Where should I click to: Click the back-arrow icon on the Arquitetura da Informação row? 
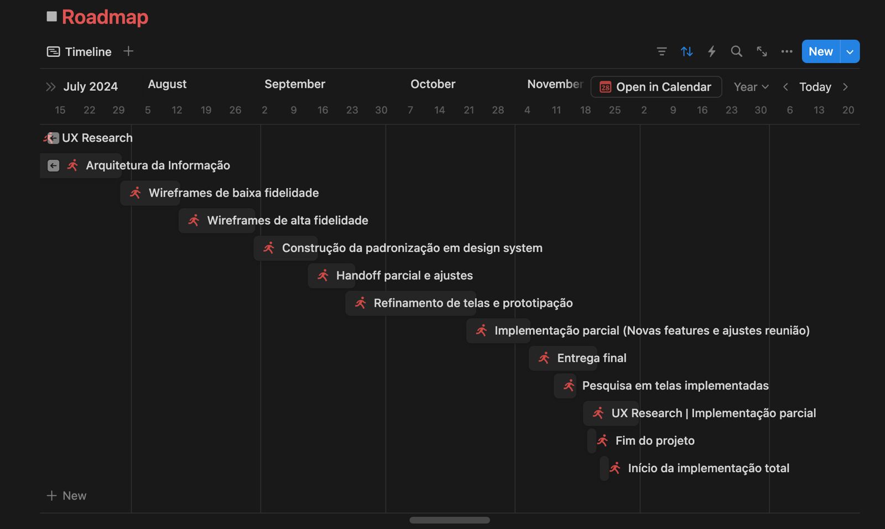coord(53,165)
